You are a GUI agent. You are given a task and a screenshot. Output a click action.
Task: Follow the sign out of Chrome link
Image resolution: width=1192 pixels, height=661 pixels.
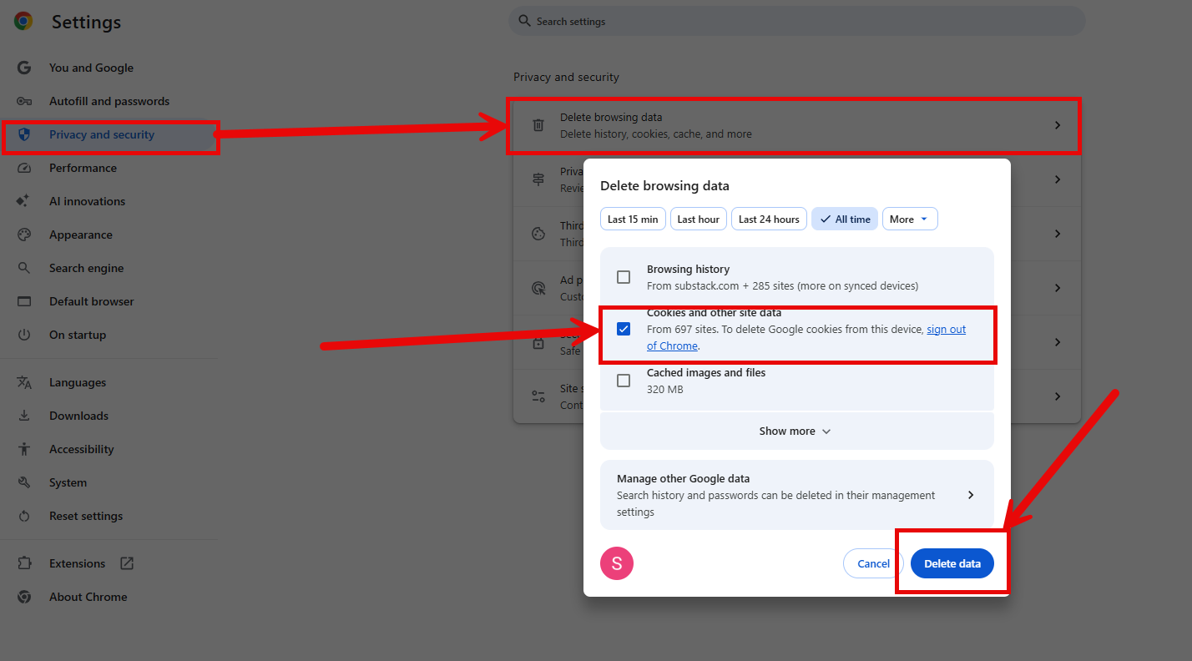point(946,330)
